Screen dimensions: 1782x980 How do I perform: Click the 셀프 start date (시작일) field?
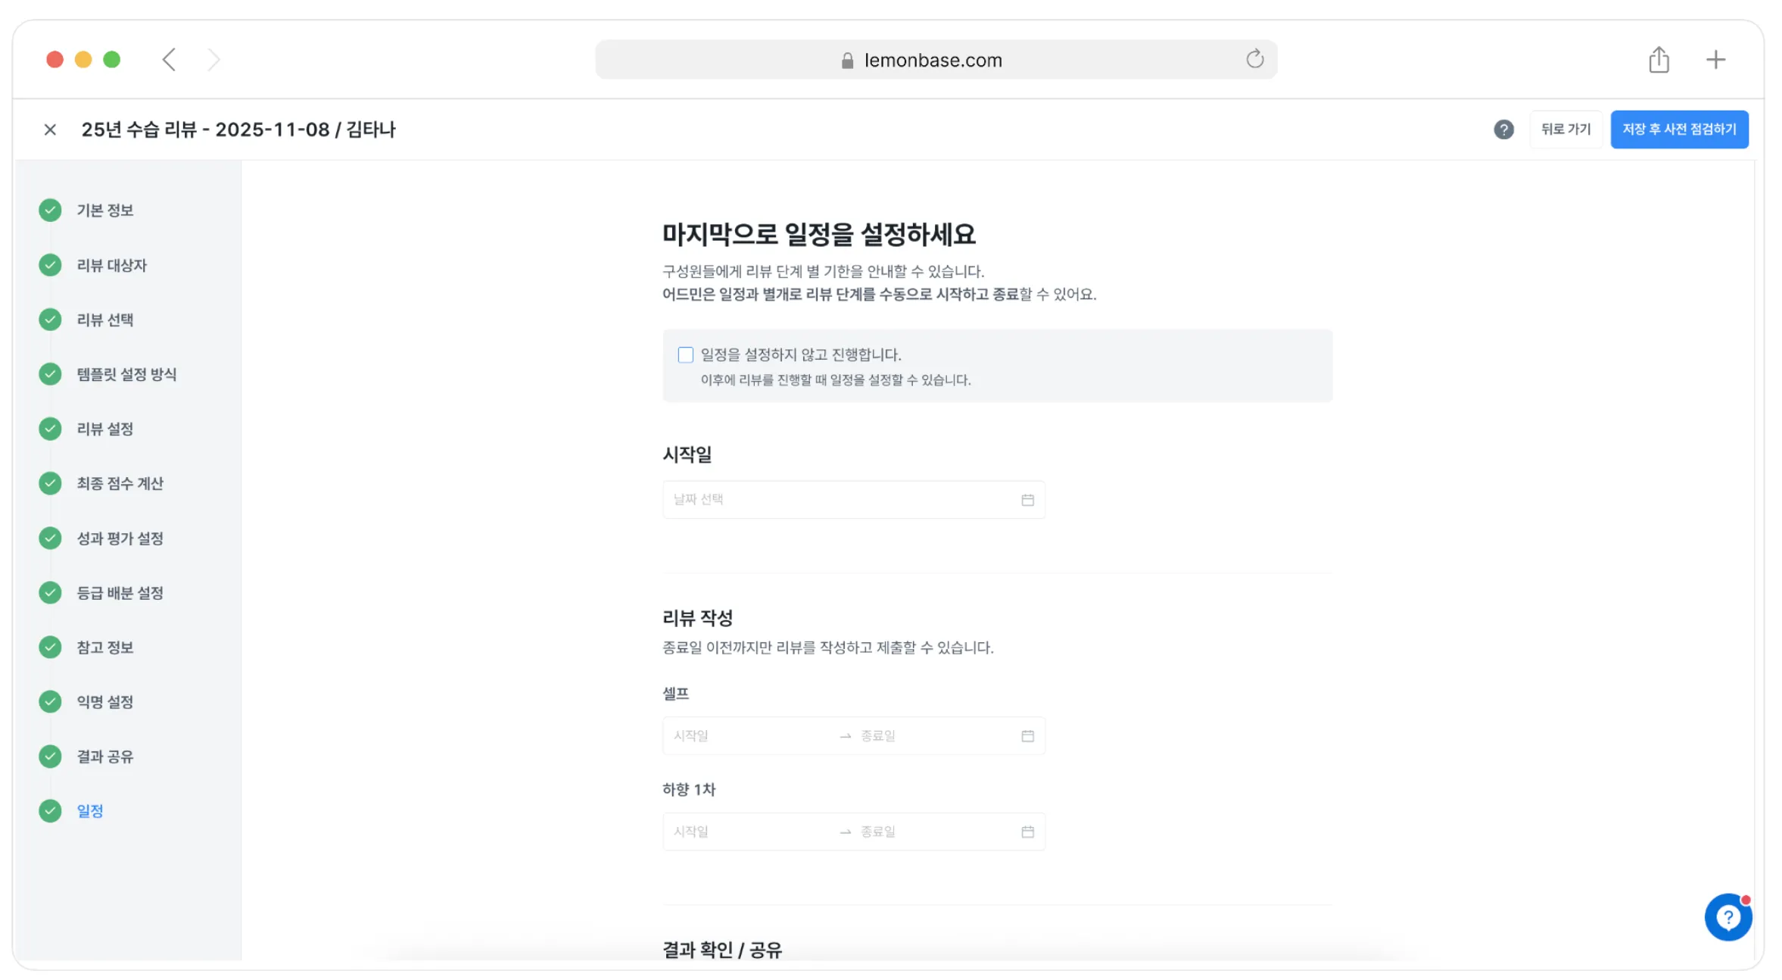tap(749, 736)
